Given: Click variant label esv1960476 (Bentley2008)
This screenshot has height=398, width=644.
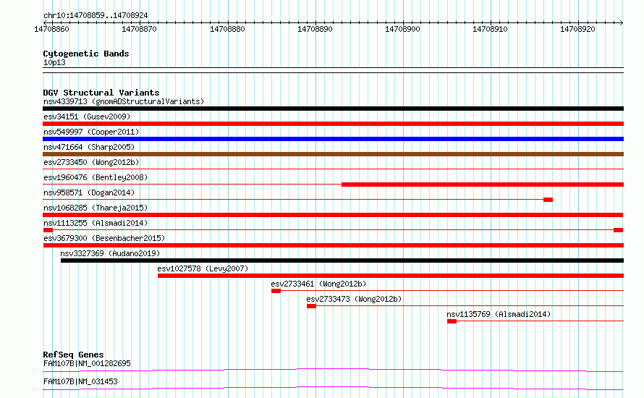Looking at the screenshot, I should tap(96, 177).
